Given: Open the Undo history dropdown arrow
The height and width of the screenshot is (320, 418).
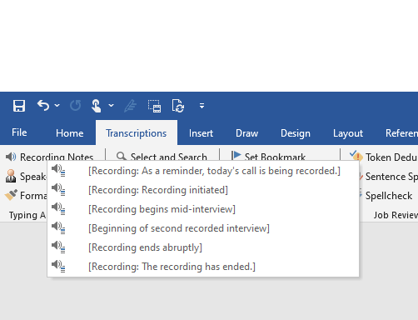Looking at the screenshot, I should [57, 106].
